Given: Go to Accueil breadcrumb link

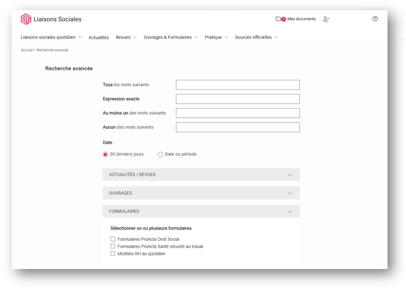Looking at the screenshot, I should pyautogui.click(x=27, y=50).
